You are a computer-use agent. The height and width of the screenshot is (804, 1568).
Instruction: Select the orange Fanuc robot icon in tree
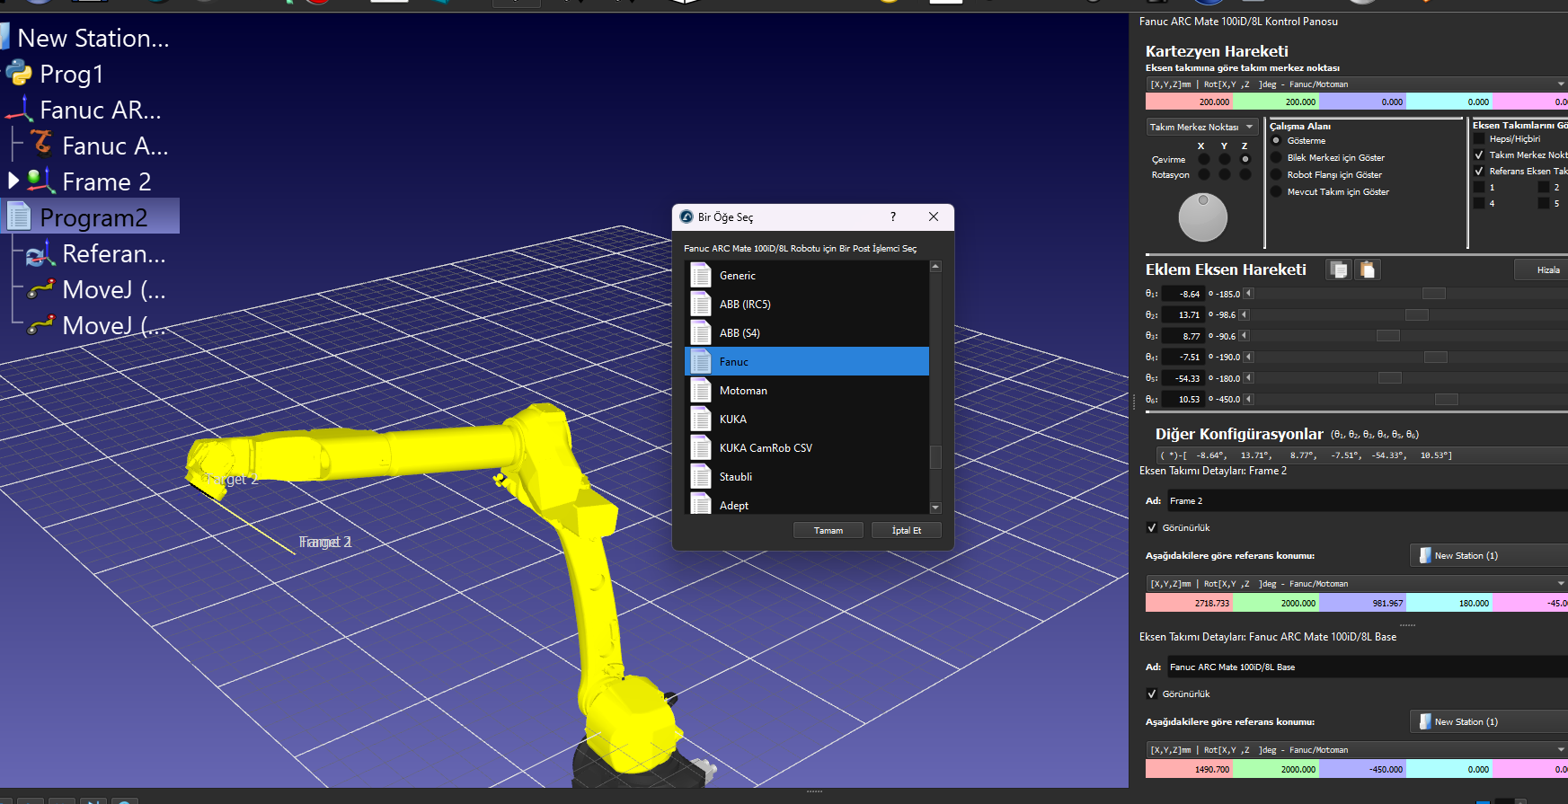41,144
